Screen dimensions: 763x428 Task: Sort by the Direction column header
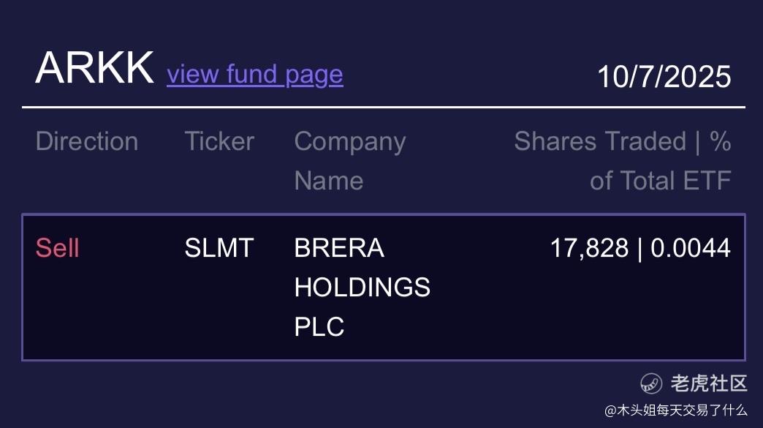pos(86,141)
